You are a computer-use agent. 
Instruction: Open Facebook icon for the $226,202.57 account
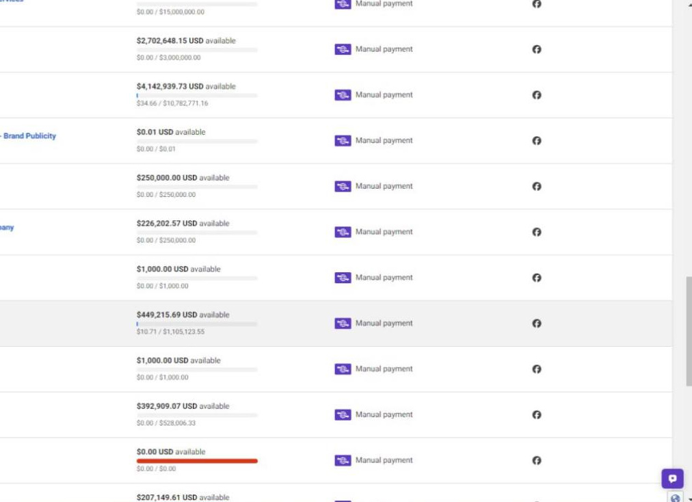pos(536,232)
